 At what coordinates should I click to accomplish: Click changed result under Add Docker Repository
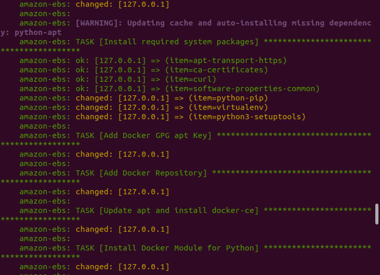coord(122,192)
